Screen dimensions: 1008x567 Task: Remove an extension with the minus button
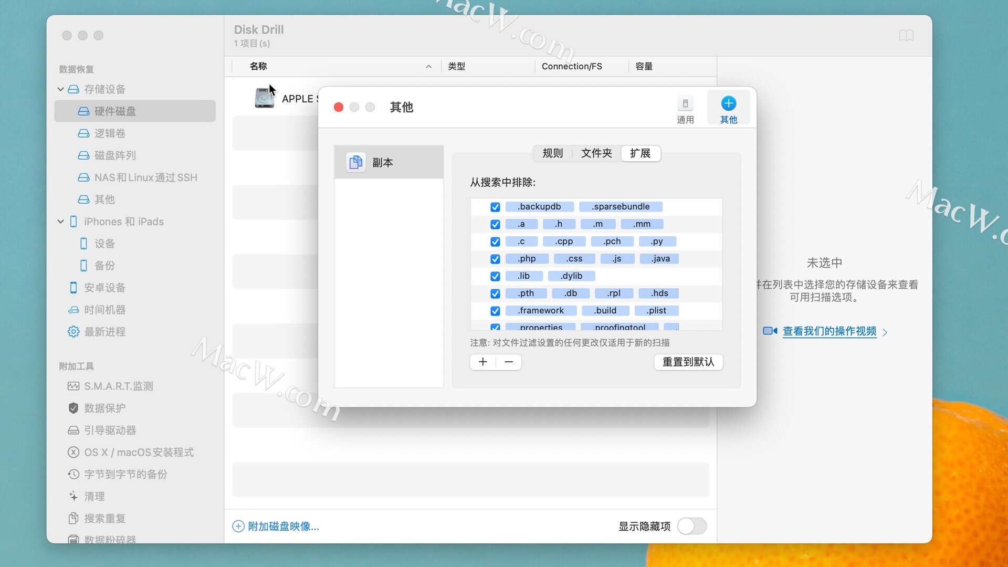[509, 362]
